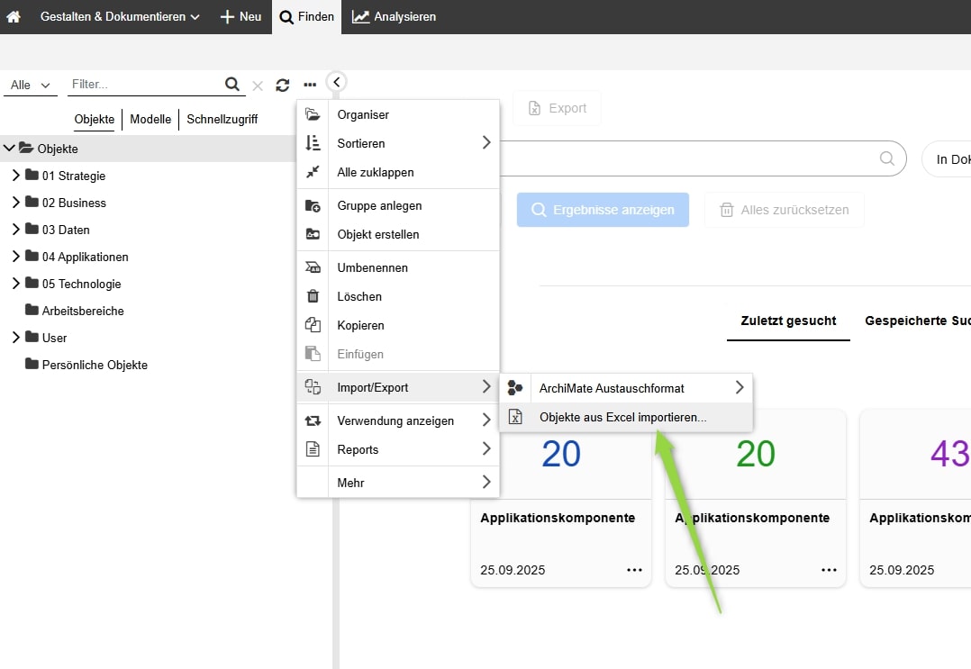This screenshot has width=971, height=669.
Task: Click Löschen in the context menu
Action: tap(359, 296)
